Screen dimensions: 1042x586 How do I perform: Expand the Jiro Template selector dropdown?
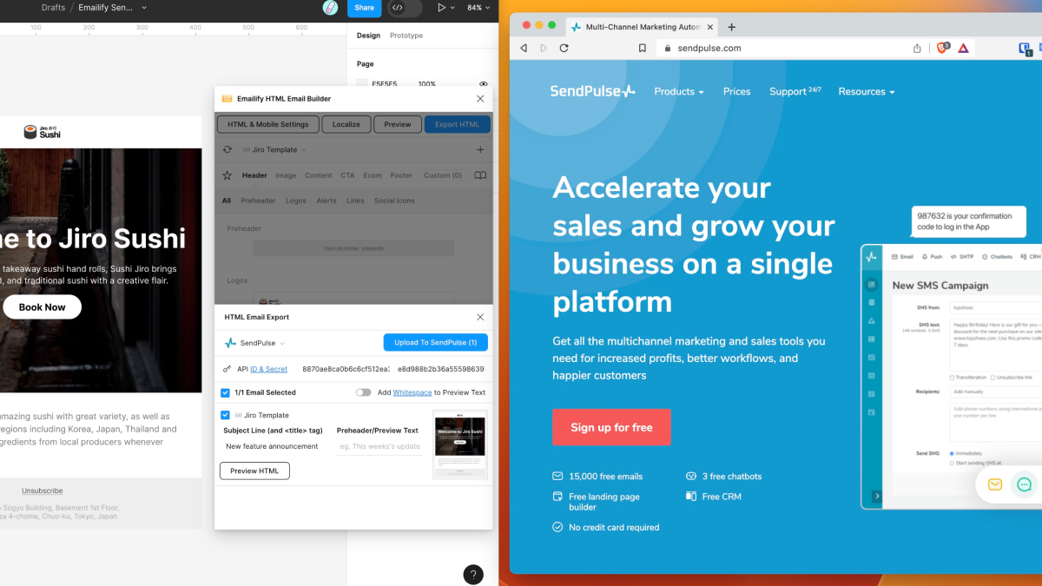pyautogui.click(x=274, y=149)
